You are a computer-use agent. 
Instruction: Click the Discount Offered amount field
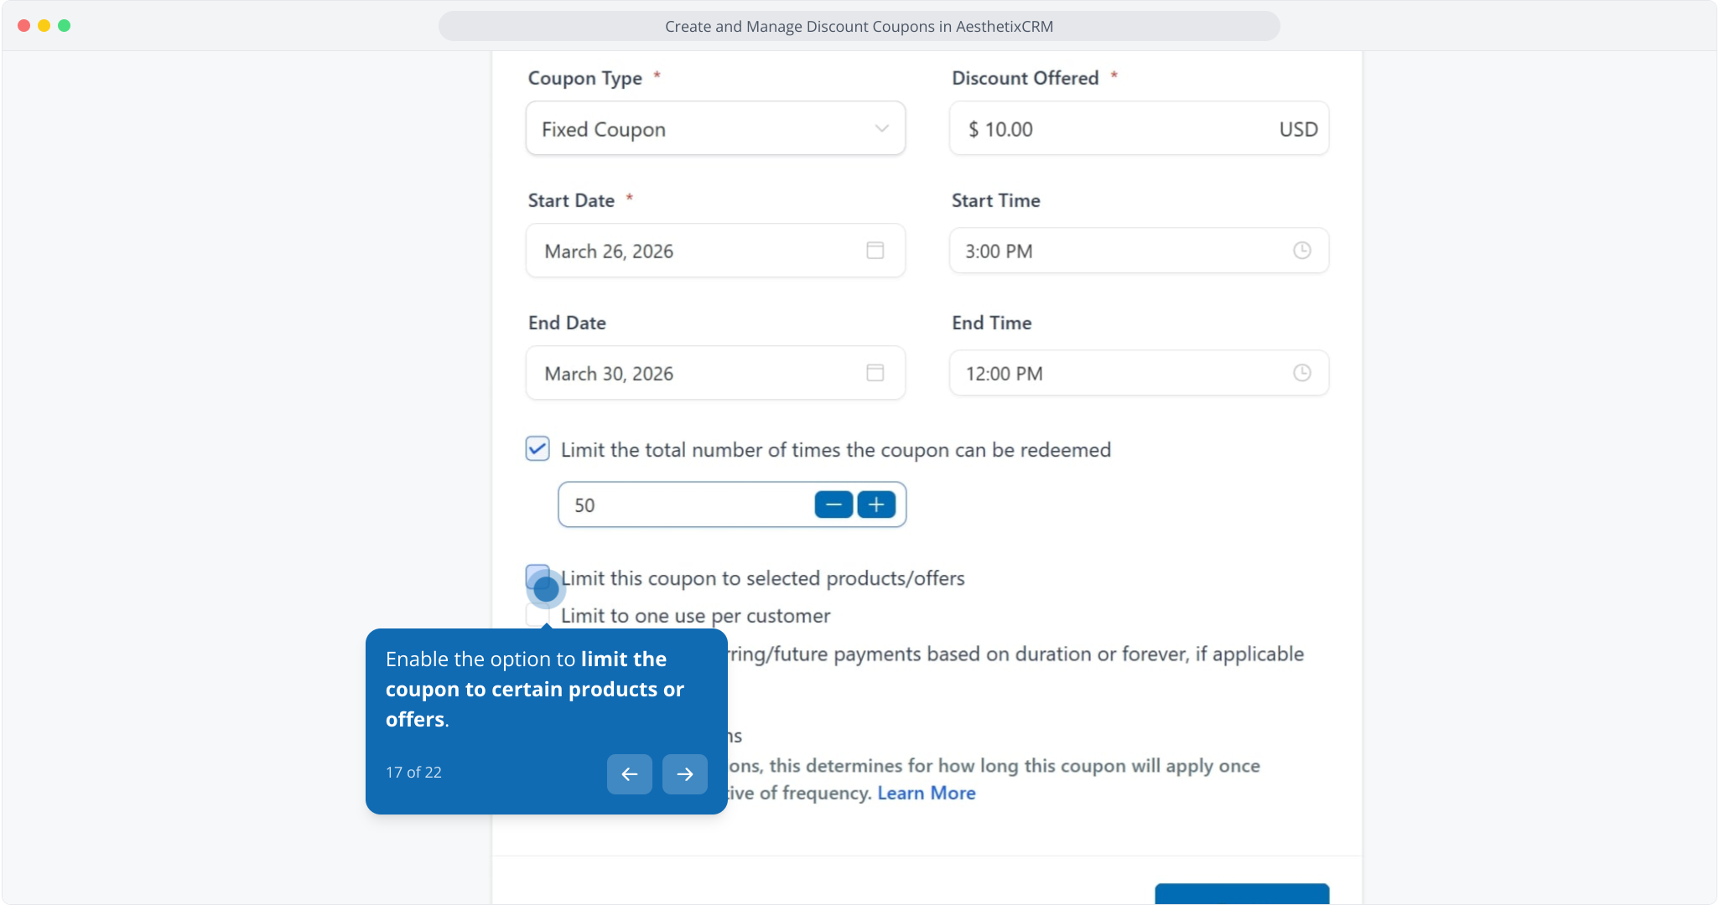pos(1124,129)
